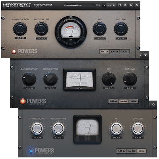Click the preset dropdown up/down arrows
This screenshot has width=159, height=159.
(x=93, y=5)
